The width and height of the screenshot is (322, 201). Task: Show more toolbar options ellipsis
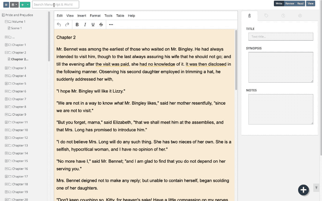pos(111,24)
